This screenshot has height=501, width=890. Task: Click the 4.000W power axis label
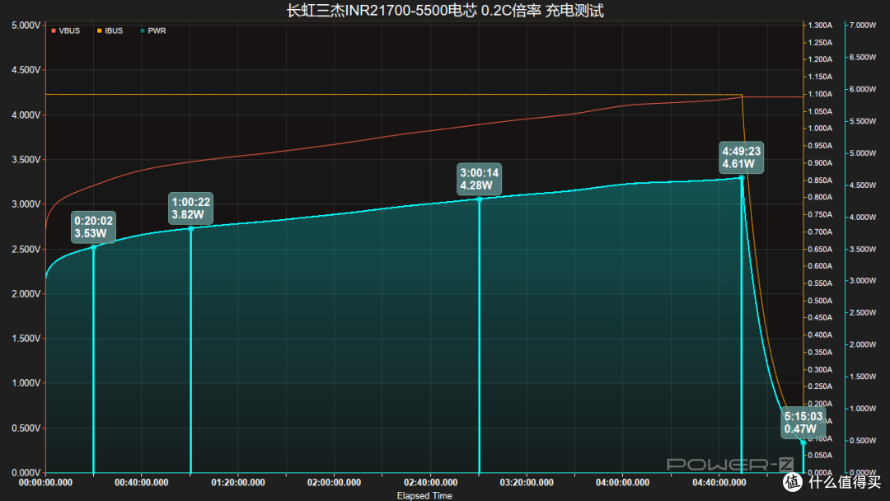863,218
